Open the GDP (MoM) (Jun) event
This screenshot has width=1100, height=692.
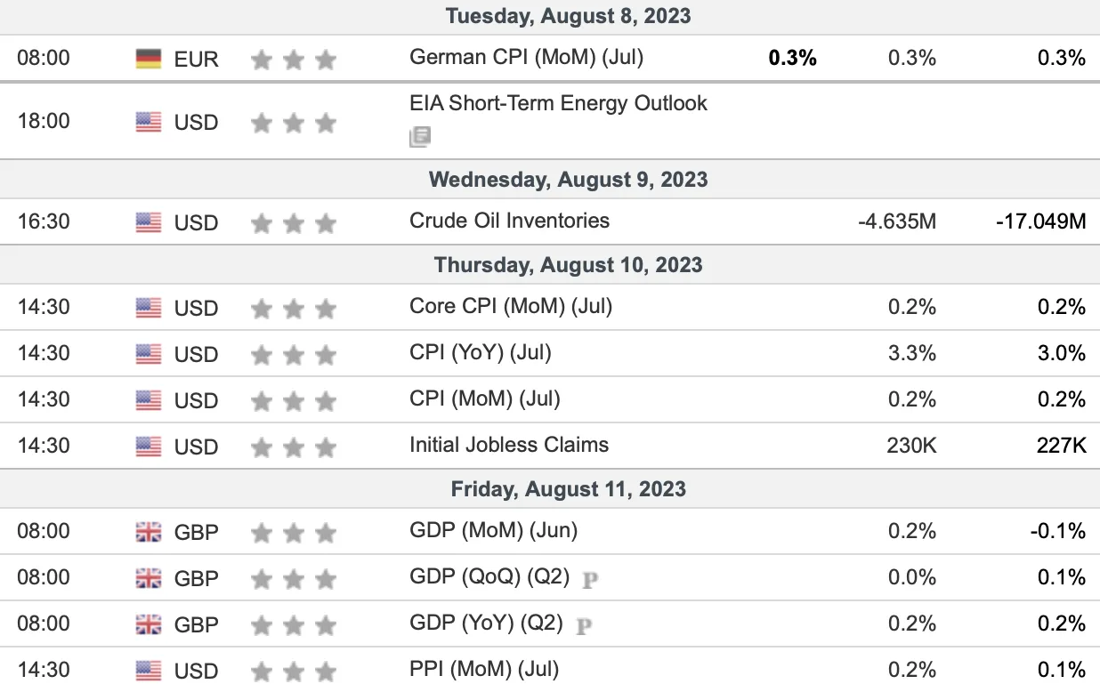point(493,531)
